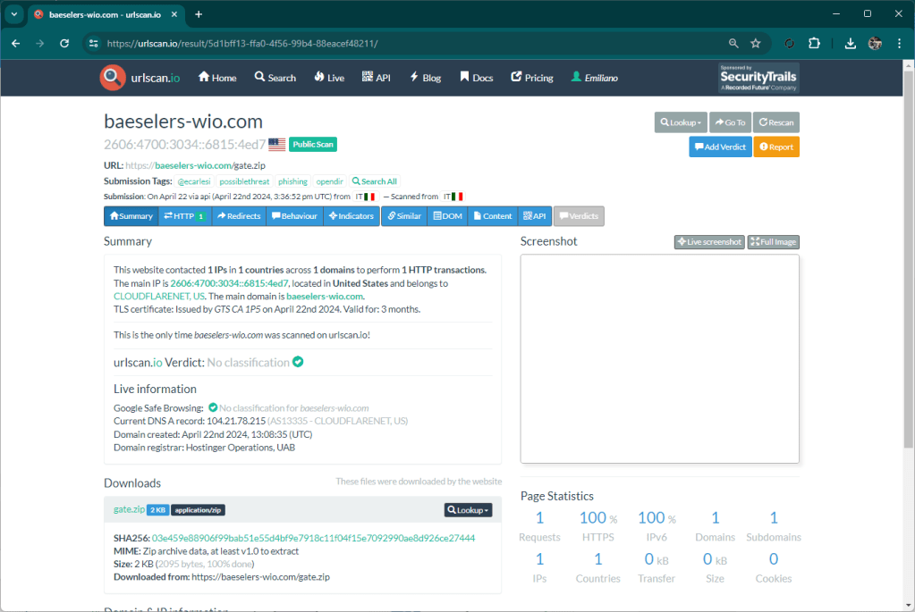Select the Indicators tab

(351, 216)
